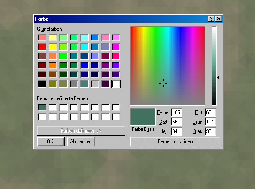Click the help question mark button
This screenshot has width=255, height=189.
[x=211, y=19]
